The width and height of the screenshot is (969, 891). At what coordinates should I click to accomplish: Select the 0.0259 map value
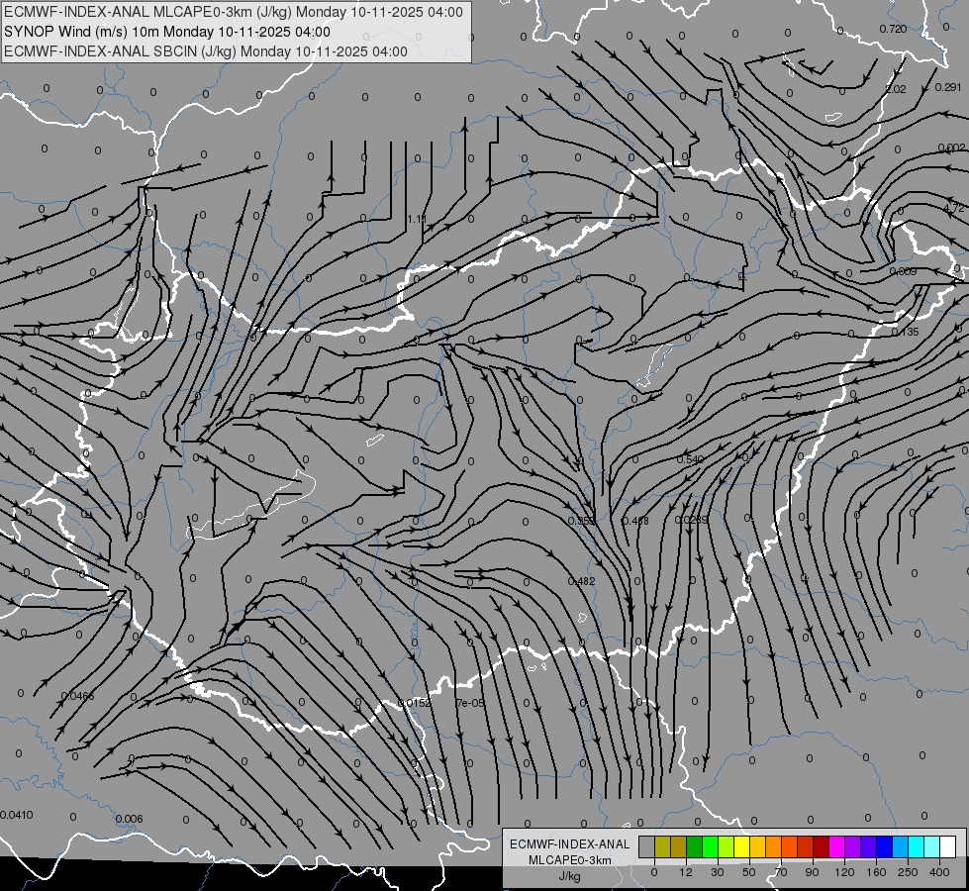click(x=691, y=520)
